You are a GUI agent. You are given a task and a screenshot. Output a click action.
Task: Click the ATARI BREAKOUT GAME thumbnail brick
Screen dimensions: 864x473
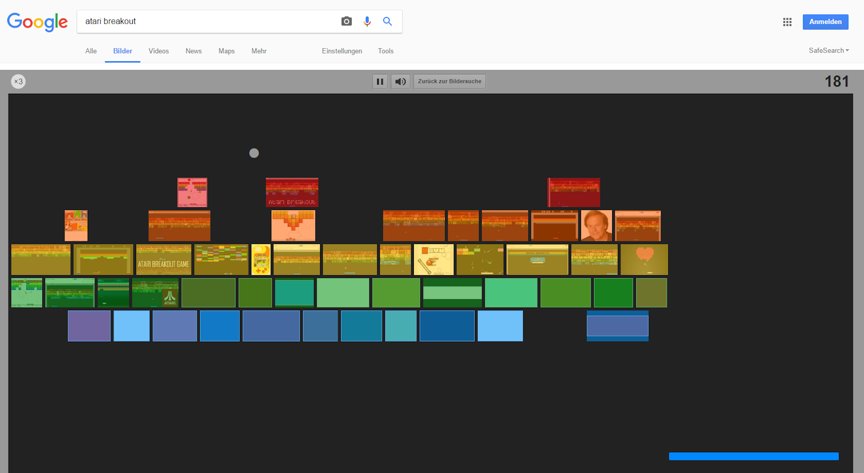[163, 260]
